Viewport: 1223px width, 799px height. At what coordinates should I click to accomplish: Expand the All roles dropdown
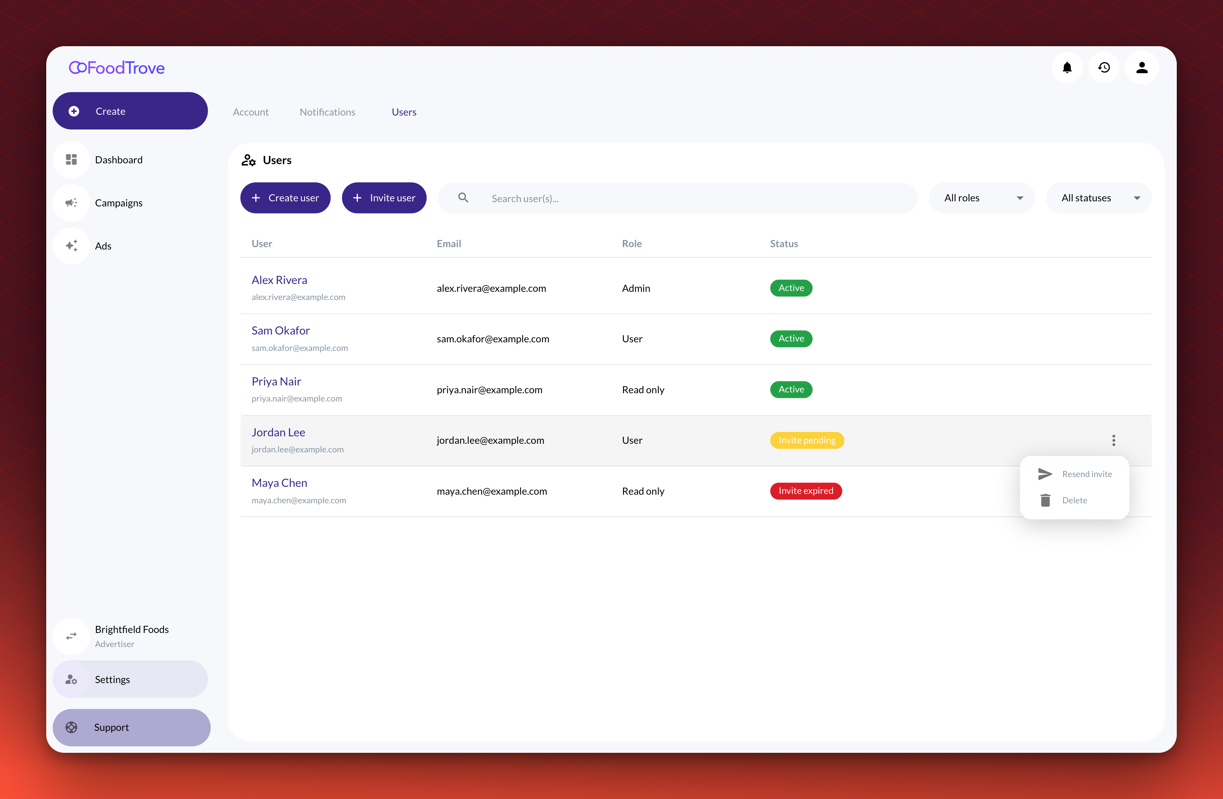pos(982,198)
